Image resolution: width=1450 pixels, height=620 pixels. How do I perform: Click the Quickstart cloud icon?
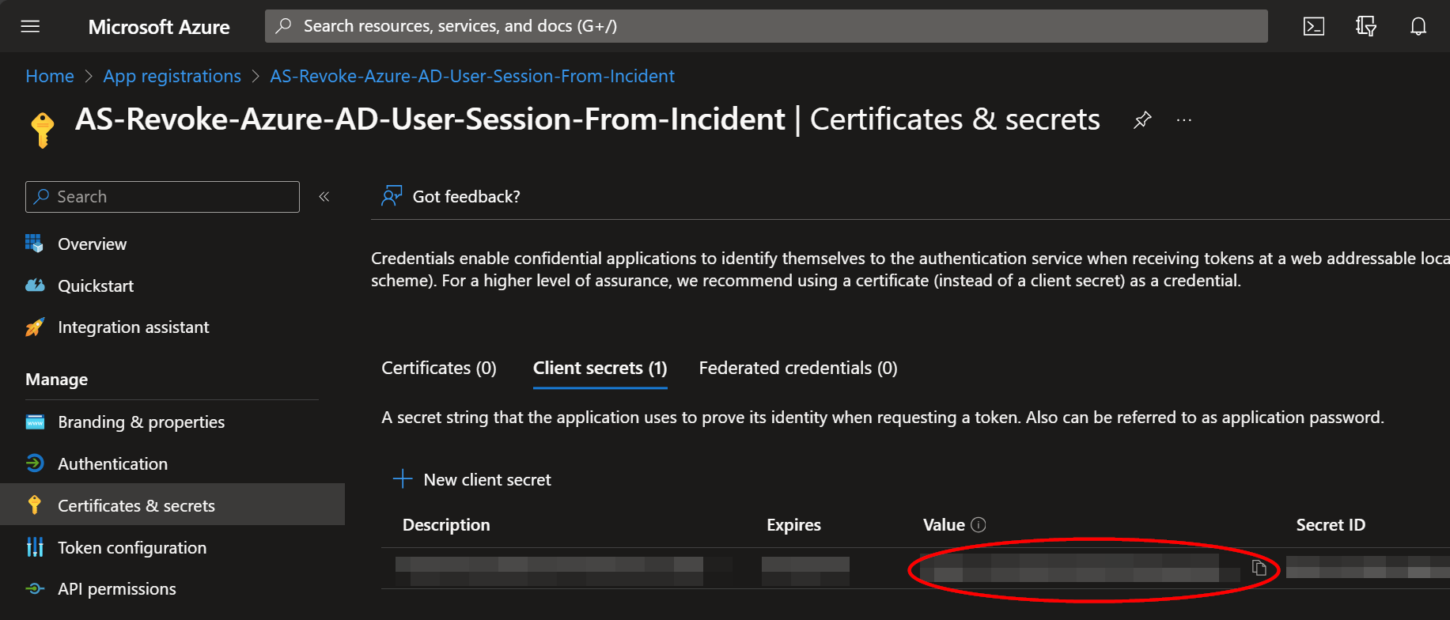point(35,285)
